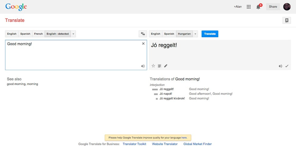
Task: Click inside the Good morning! text box
Action: 76,55
